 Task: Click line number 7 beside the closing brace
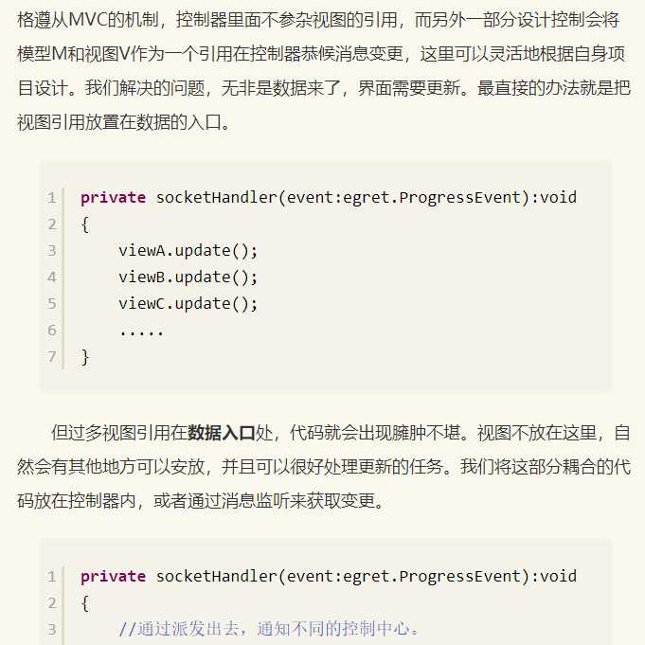[51, 357]
